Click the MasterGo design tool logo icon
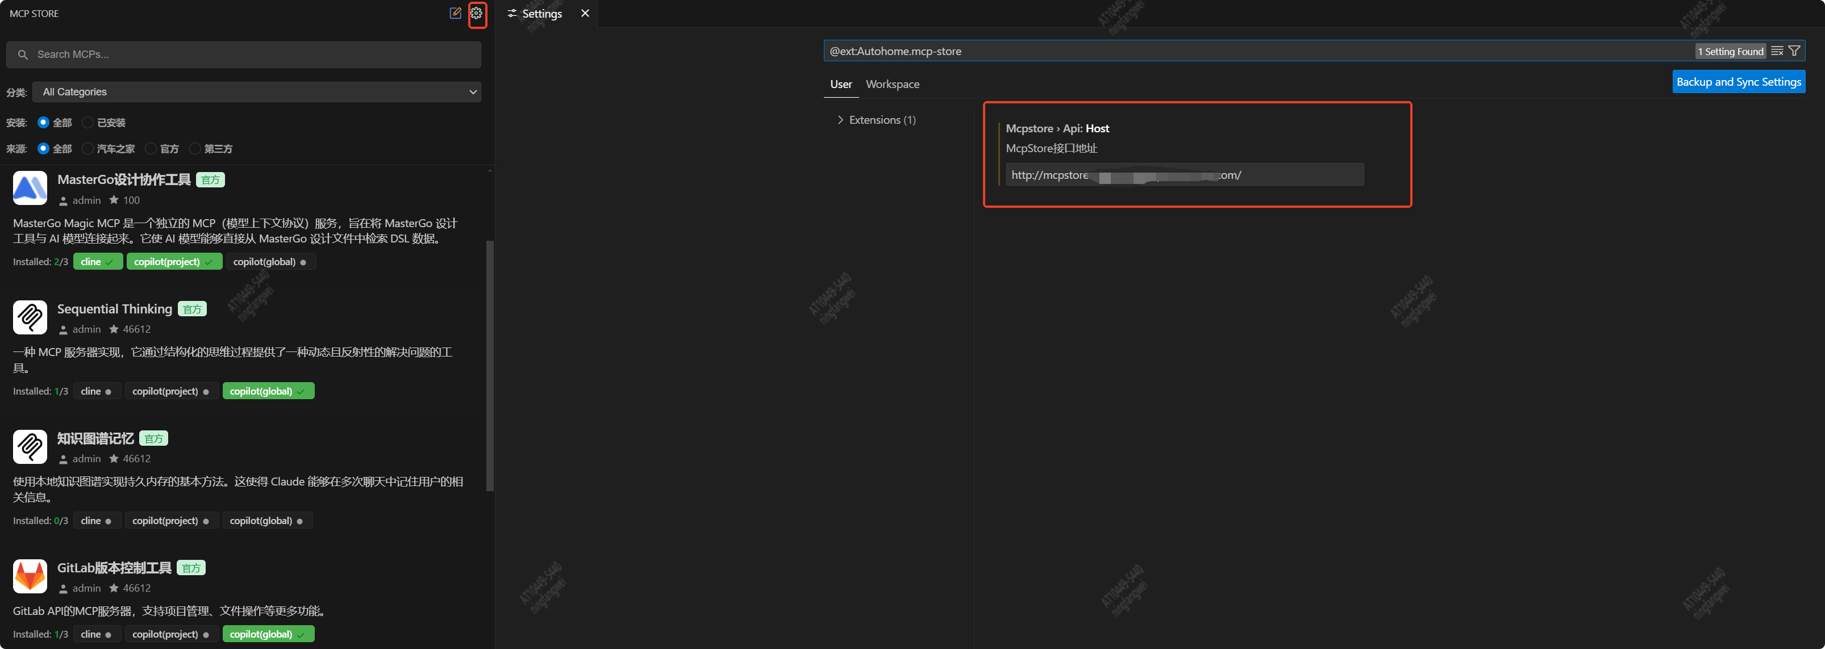 coord(30,189)
